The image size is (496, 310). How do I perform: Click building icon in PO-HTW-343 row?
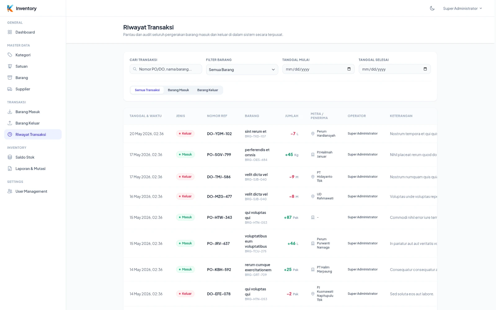coord(313,217)
